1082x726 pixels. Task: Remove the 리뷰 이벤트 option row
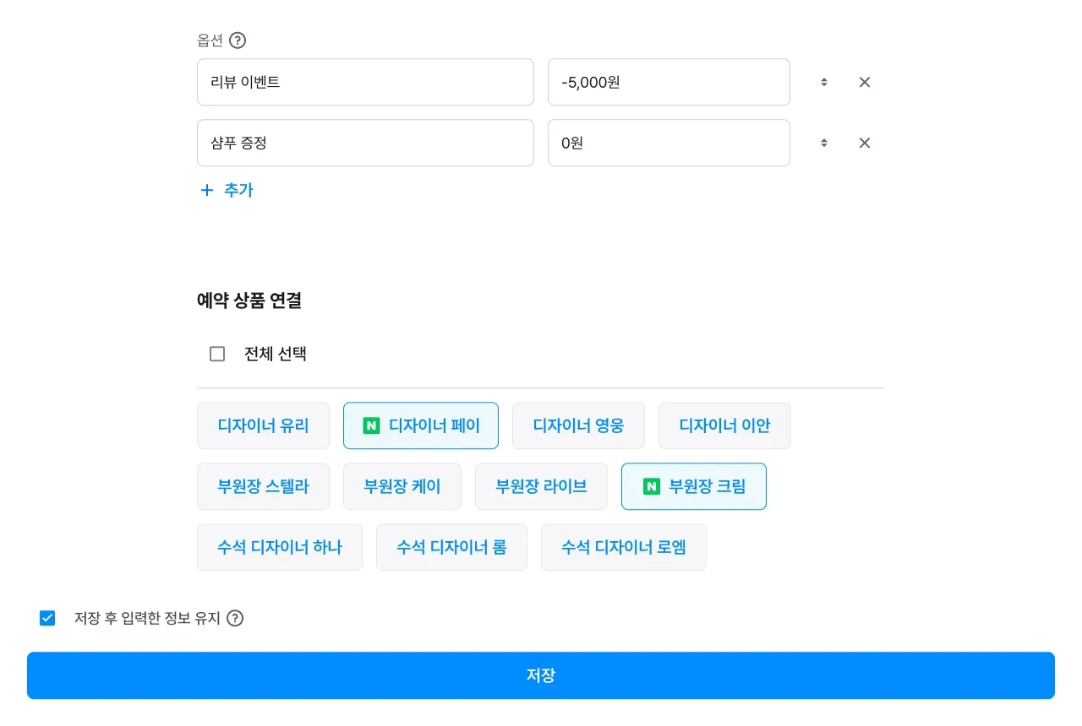tap(865, 82)
